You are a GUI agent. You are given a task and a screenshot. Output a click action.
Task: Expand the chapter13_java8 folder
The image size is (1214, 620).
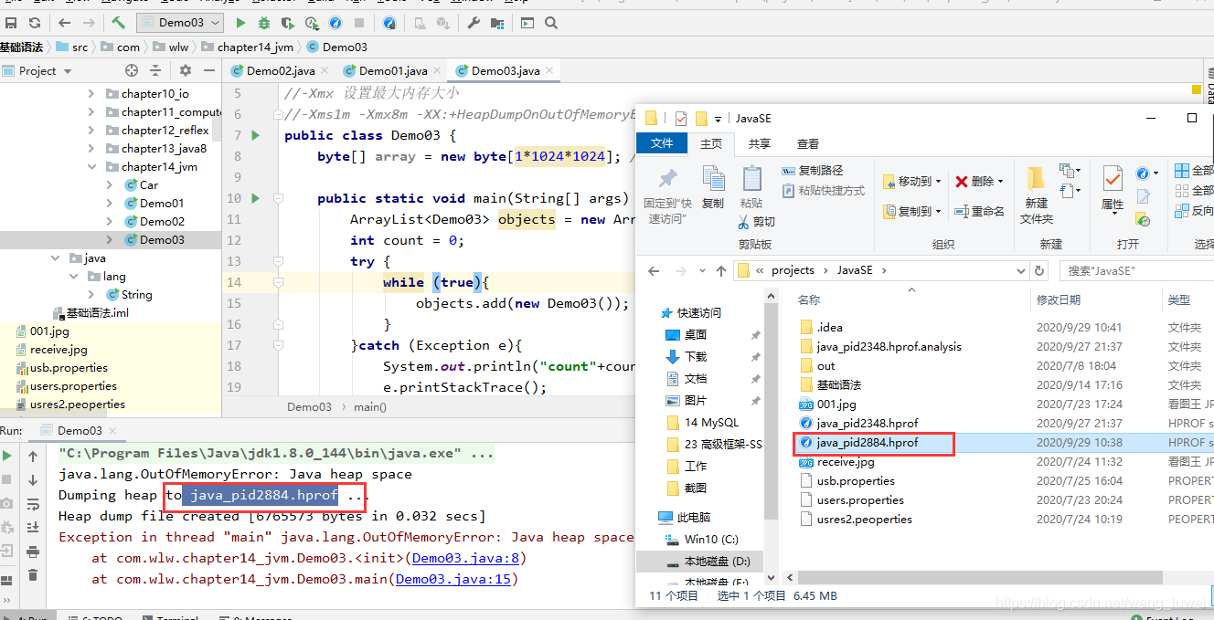tap(91, 148)
